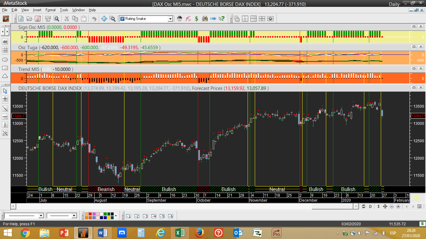Screen dimensions: 426x239
Task: Click the Daily periodicity label
Action: coord(394,4)
